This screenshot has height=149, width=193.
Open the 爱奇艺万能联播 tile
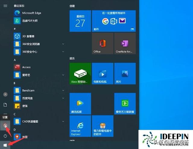click(x=125, y=104)
